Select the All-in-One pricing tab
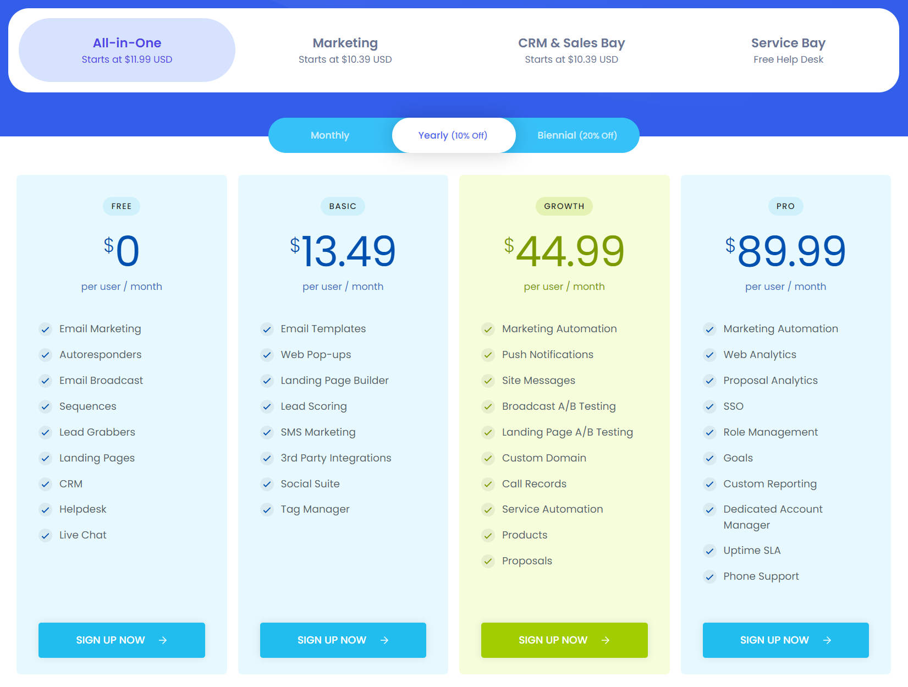908x687 pixels. coord(127,50)
